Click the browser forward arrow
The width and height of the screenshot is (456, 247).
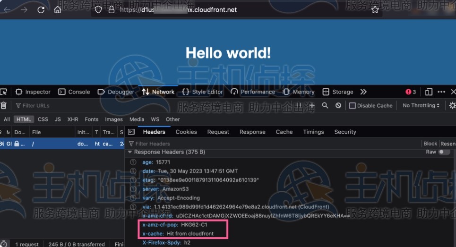coord(24,10)
